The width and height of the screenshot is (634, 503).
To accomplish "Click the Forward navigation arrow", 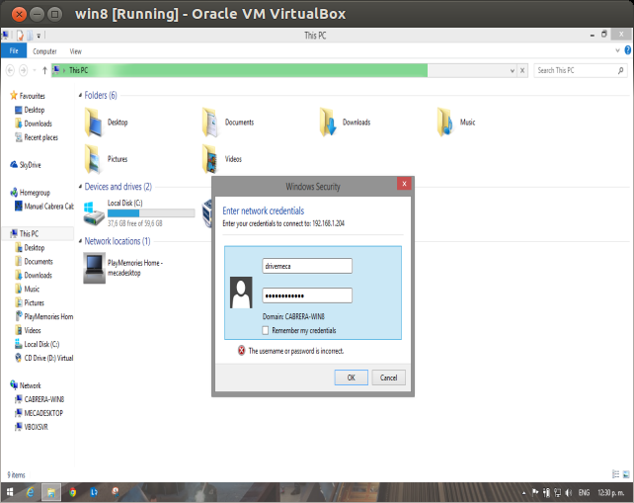I will 24,70.
